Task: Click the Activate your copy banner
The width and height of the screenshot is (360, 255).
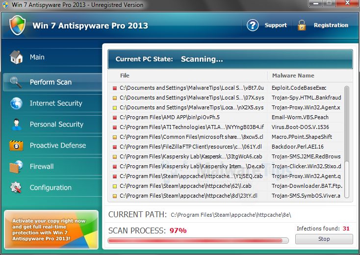Action: click(x=51, y=230)
